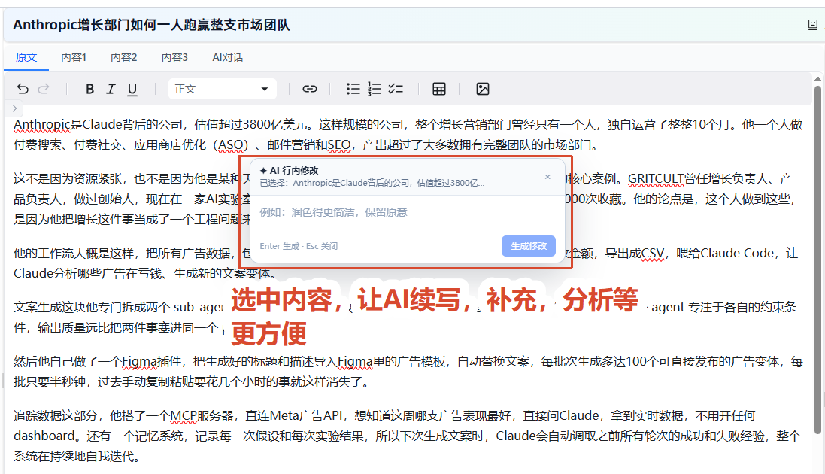Toggle bold formatting
This screenshot has width=825, height=474.
click(90, 89)
